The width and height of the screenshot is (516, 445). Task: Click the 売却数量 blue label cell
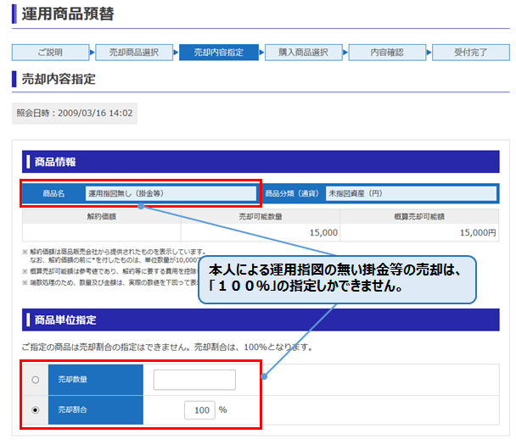point(96,380)
